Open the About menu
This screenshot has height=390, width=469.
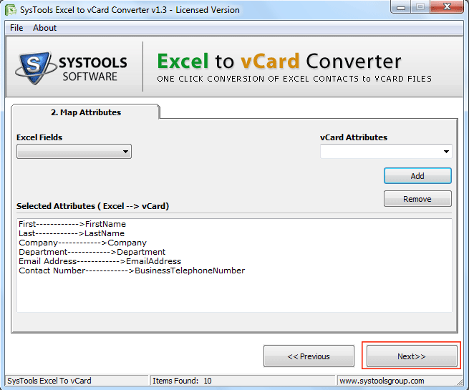coord(44,28)
